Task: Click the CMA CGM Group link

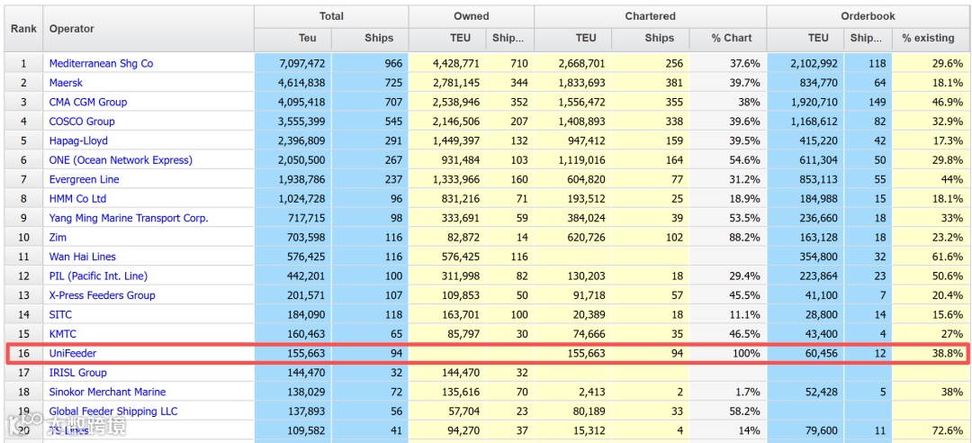Action: tap(88, 102)
